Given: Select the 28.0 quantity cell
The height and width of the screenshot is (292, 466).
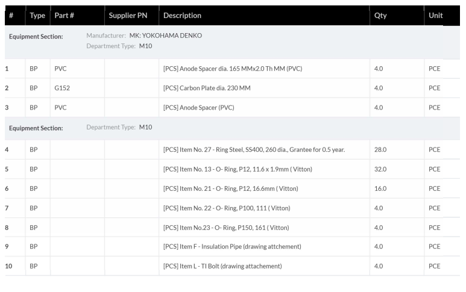Looking at the screenshot, I should click(380, 150).
